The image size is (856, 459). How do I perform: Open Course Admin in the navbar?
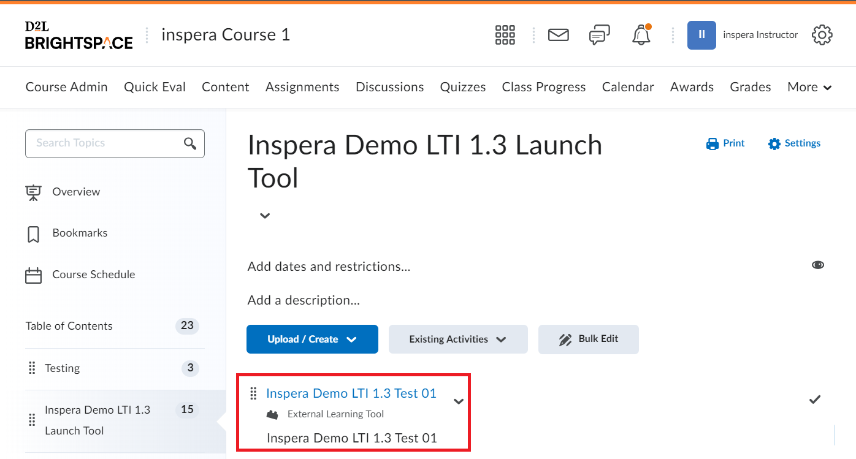coord(67,87)
